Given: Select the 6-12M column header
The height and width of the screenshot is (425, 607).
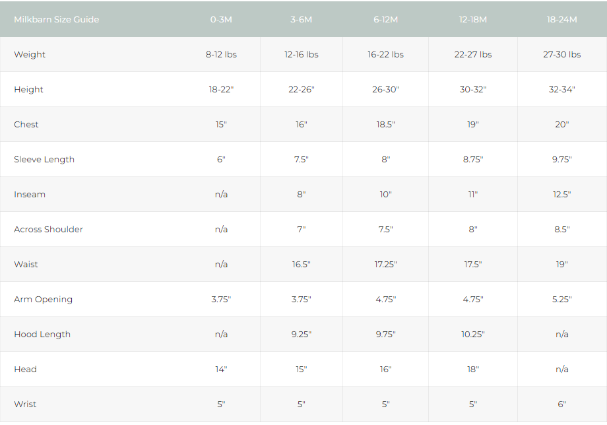Looking at the screenshot, I should [x=385, y=19].
